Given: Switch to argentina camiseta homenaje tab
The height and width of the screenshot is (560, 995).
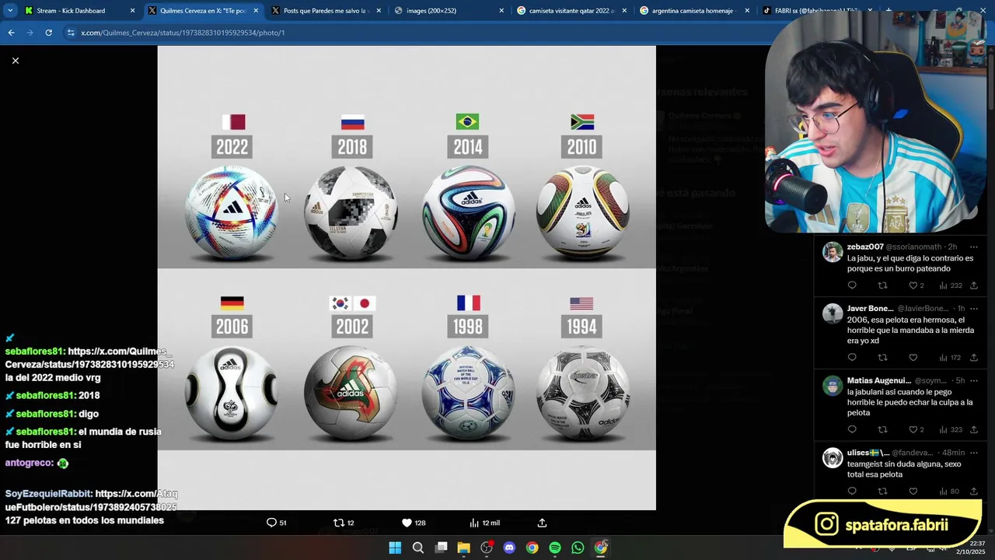Looking at the screenshot, I should (x=693, y=11).
